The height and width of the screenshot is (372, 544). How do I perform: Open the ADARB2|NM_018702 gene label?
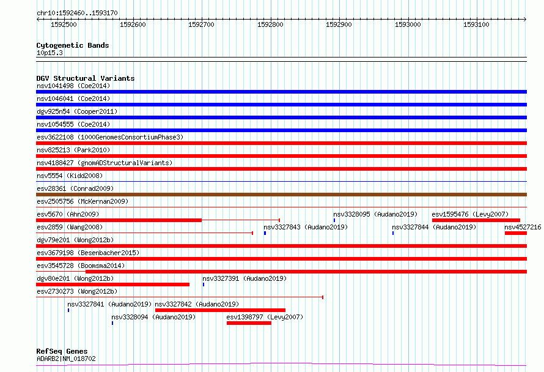[66, 359]
